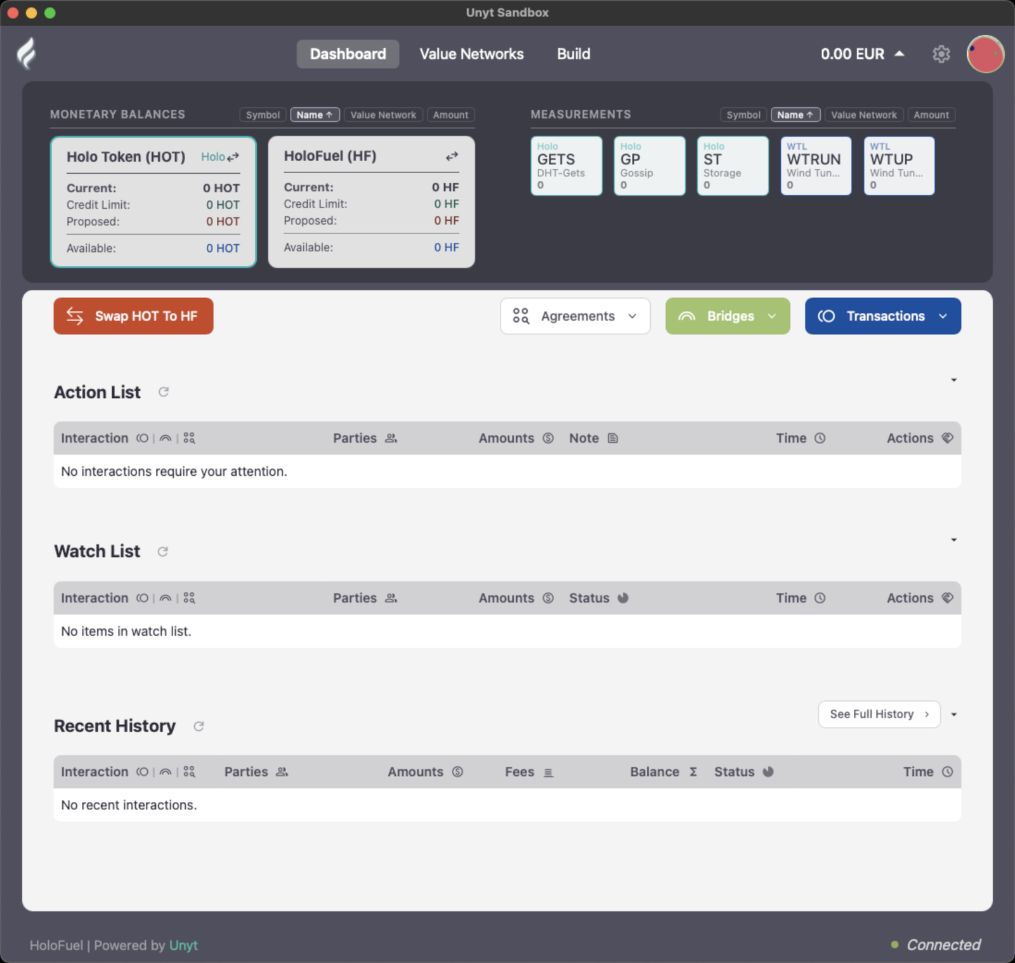This screenshot has height=963, width=1015.
Task: Expand the 0.00 EUR currency selector
Action: (x=862, y=54)
